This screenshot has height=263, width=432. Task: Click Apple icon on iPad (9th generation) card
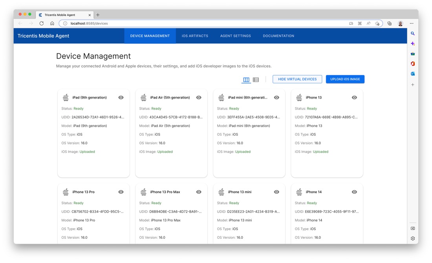(x=66, y=97)
